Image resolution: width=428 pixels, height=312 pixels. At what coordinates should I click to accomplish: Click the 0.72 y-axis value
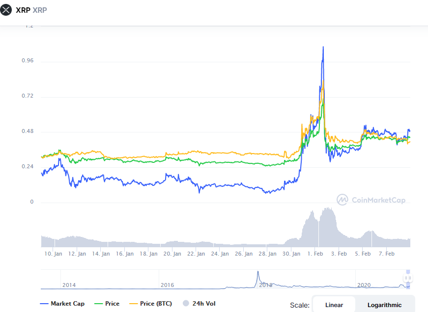point(28,96)
